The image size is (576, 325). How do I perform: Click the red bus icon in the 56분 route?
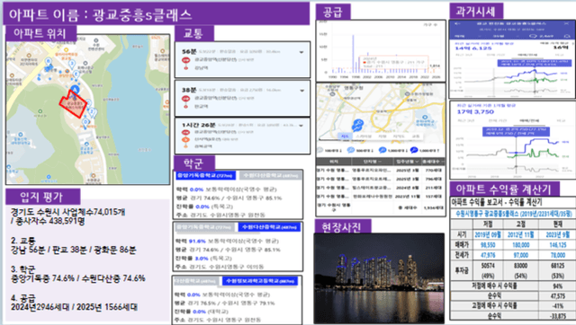click(186, 60)
